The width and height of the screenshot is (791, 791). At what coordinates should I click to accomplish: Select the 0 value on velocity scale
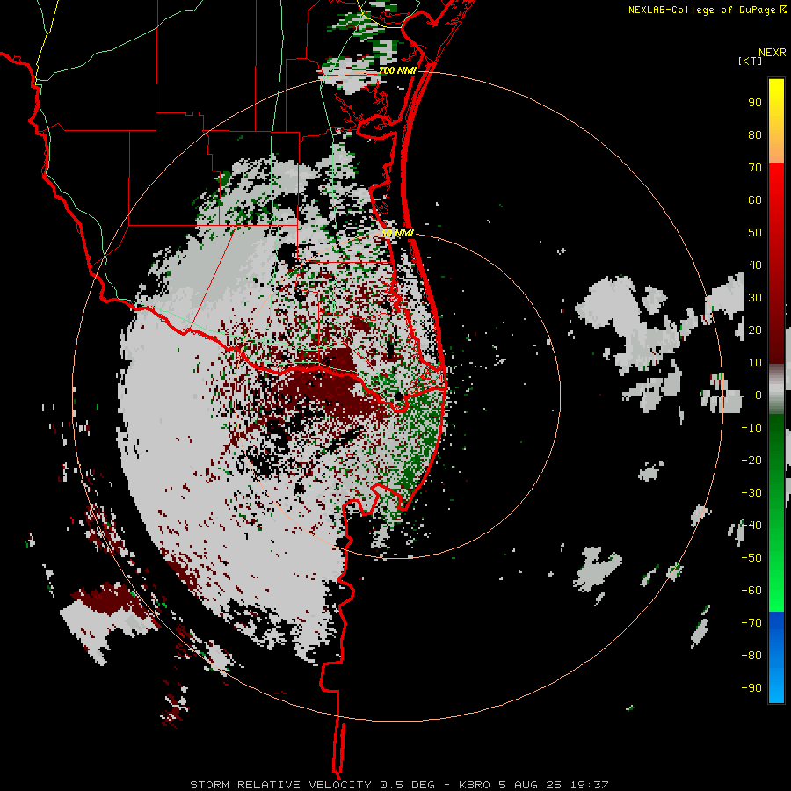[758, 395]
